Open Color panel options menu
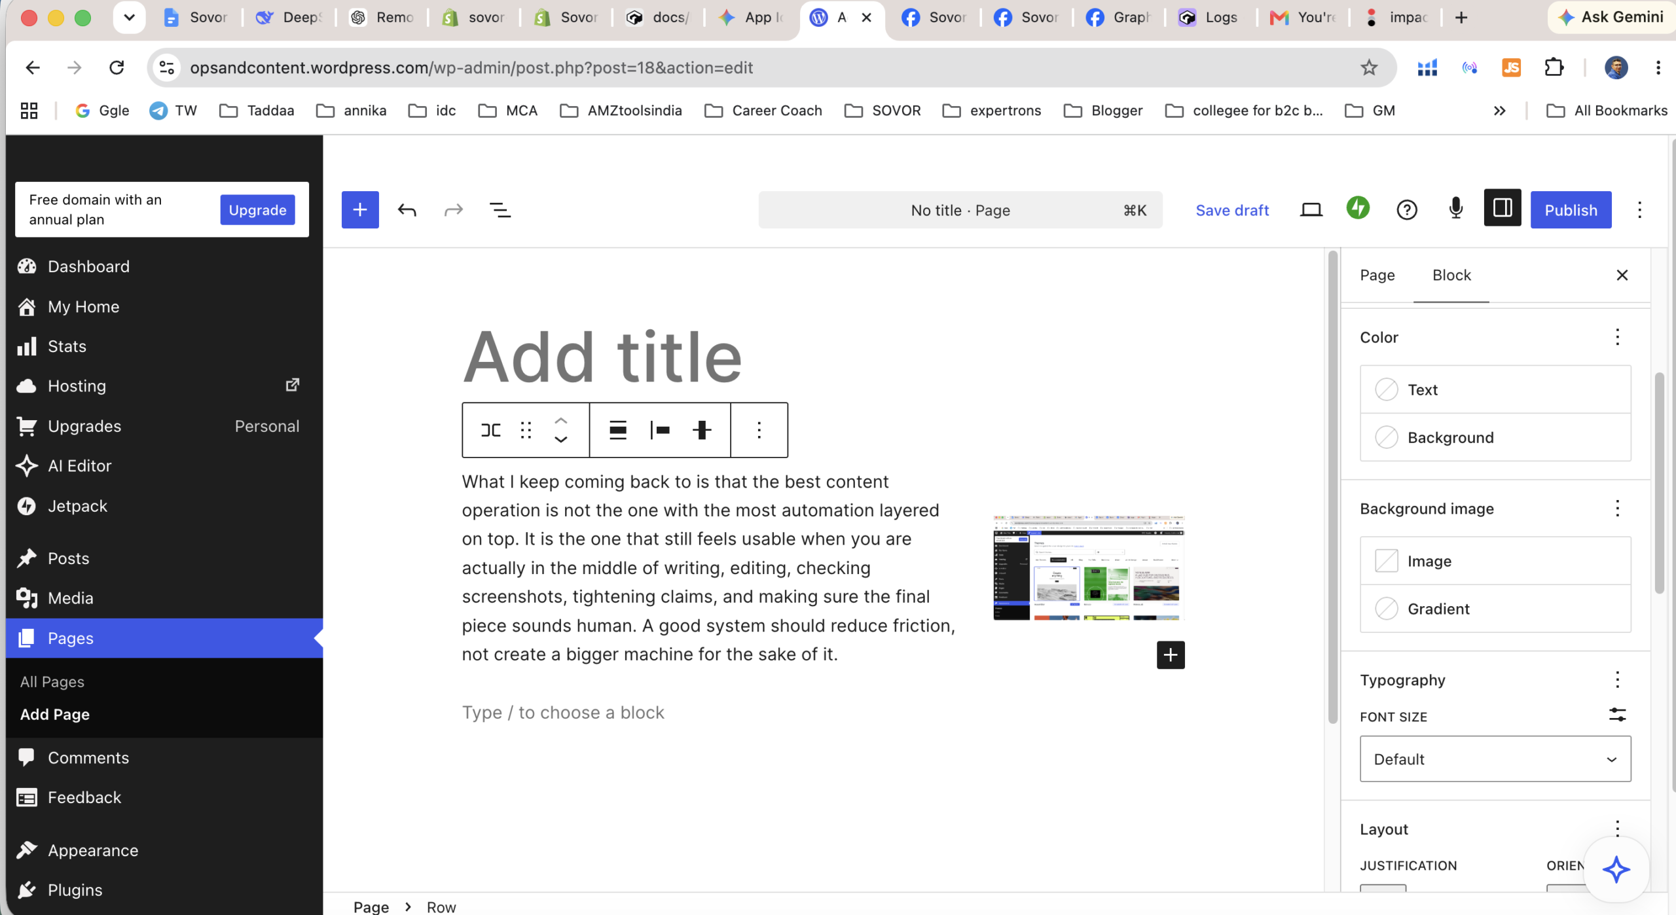 [x=1617, y=337]
